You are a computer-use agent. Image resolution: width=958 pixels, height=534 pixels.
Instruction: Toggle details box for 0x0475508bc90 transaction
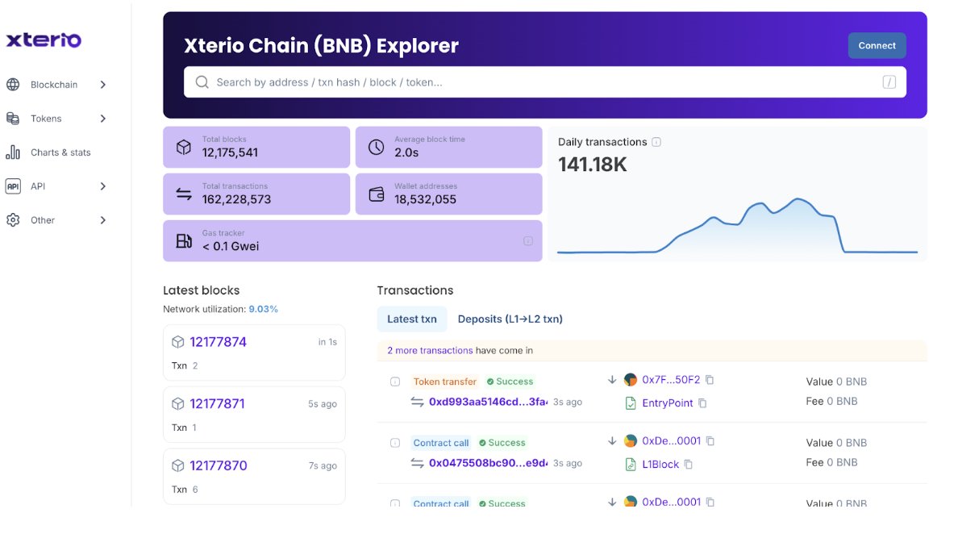pos(395,443)
